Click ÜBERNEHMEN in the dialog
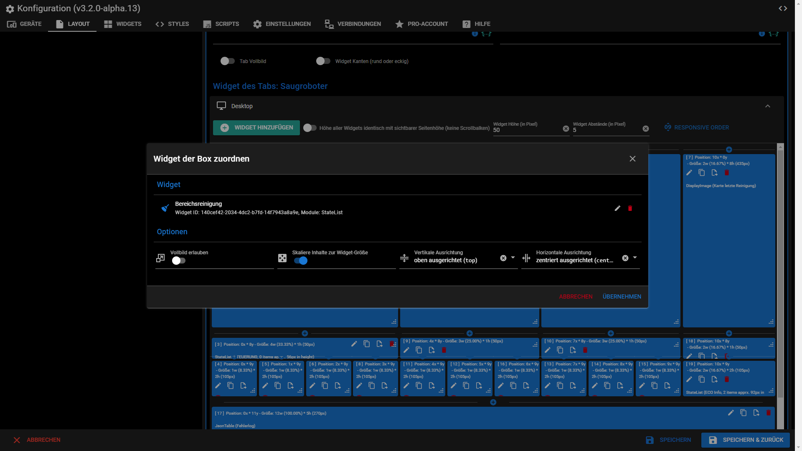802x451 pixels. click(622, 297)
